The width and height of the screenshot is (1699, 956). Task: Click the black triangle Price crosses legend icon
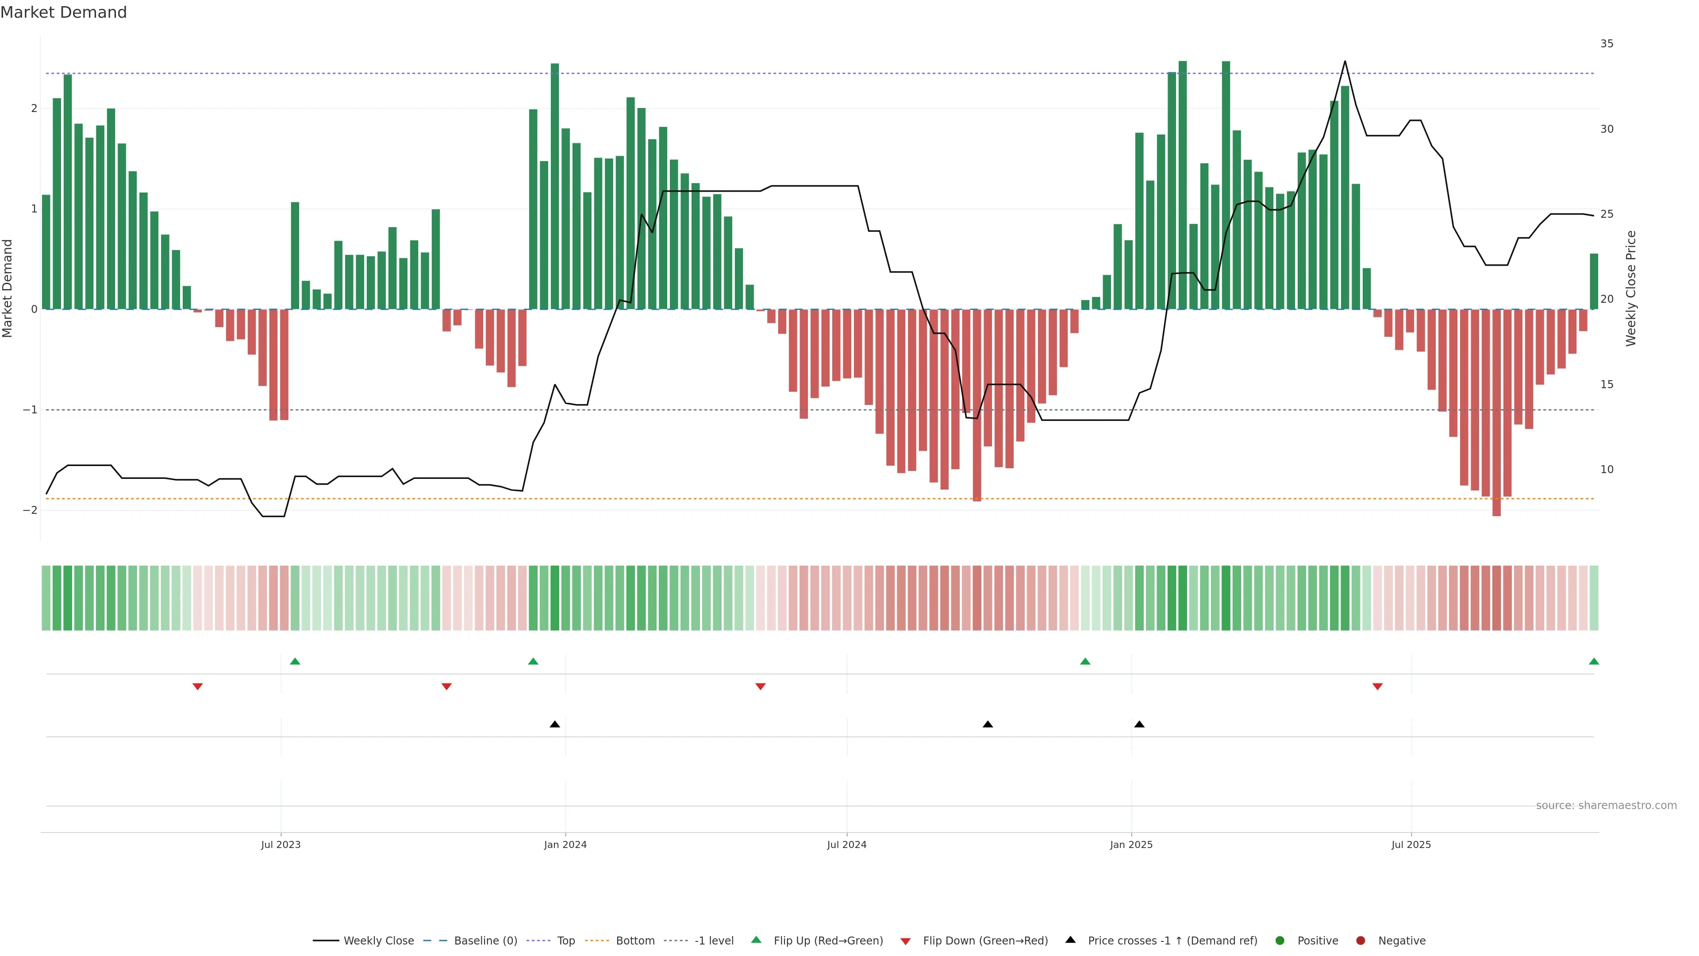click(x=1070, y=940)
